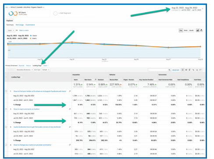
Task: Click the All Users segment circle icon
Action: pos(13,14)
